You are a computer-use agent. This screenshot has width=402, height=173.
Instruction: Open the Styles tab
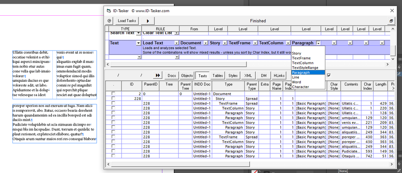click(x=233, y=75)
